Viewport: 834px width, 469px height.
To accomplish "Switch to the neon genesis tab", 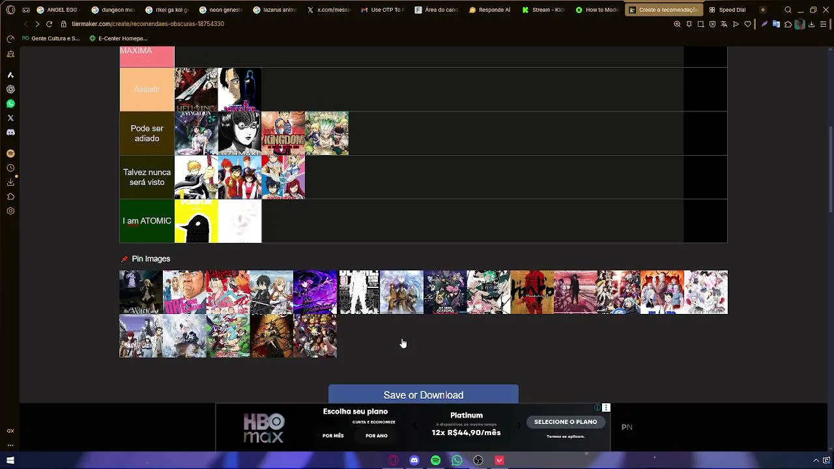I will point(221,10).
